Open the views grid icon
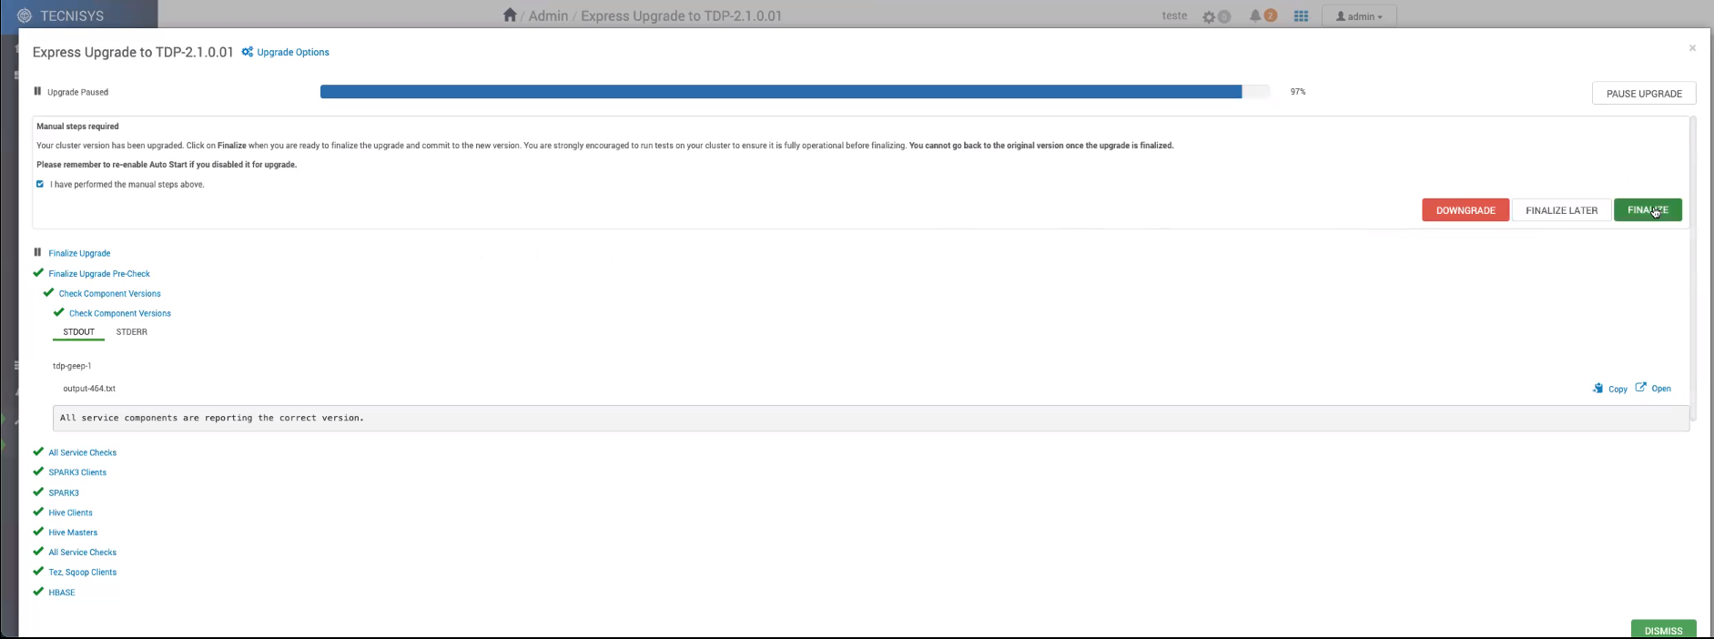This screenshot has width=1714, height=639. click(x=1301, y=15)
